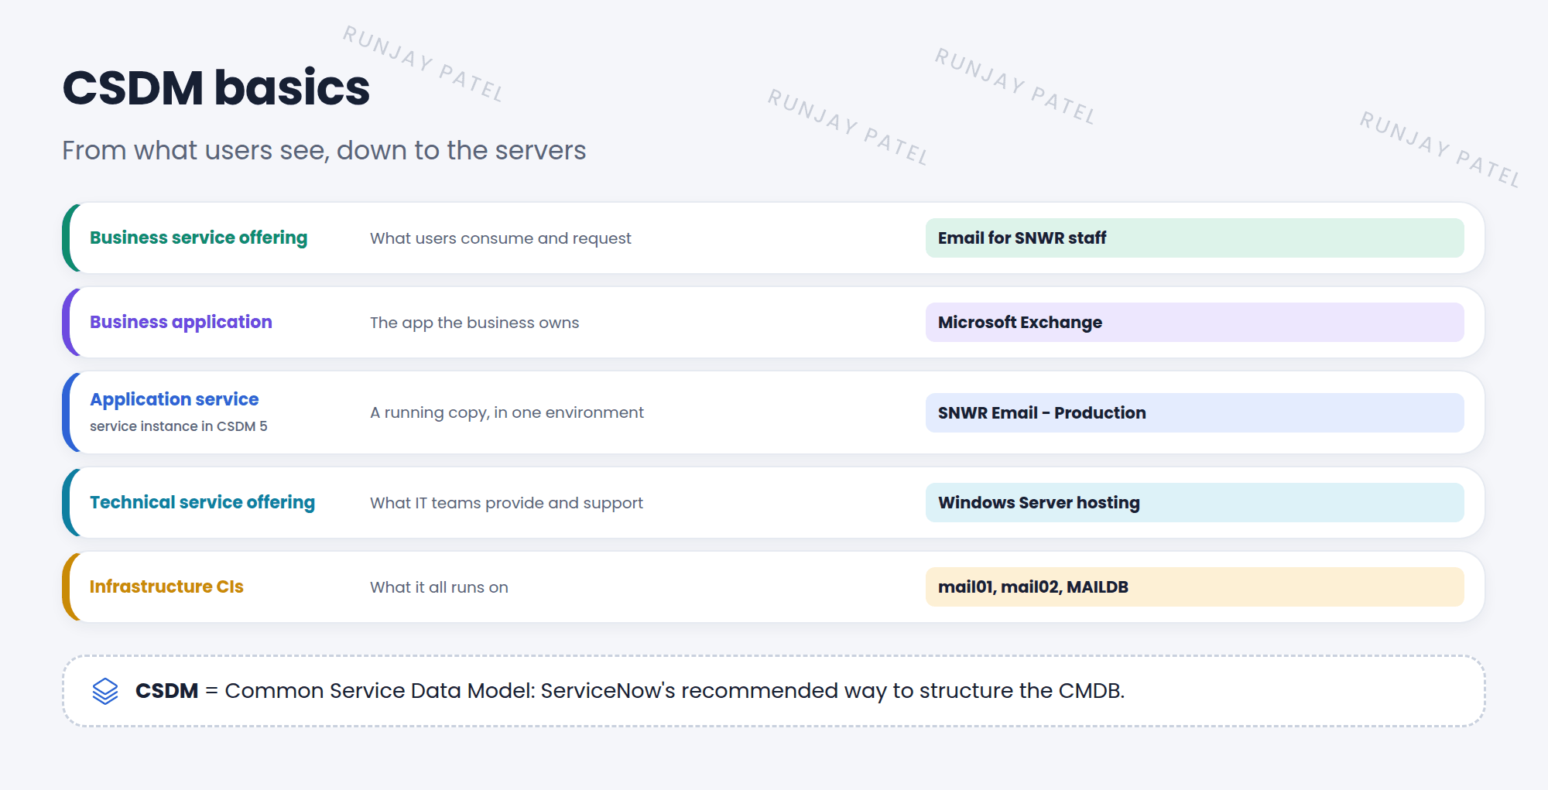1548x790 pixels.
Task: Click 'A running copy, in one environment'
Action: point(507,412)
